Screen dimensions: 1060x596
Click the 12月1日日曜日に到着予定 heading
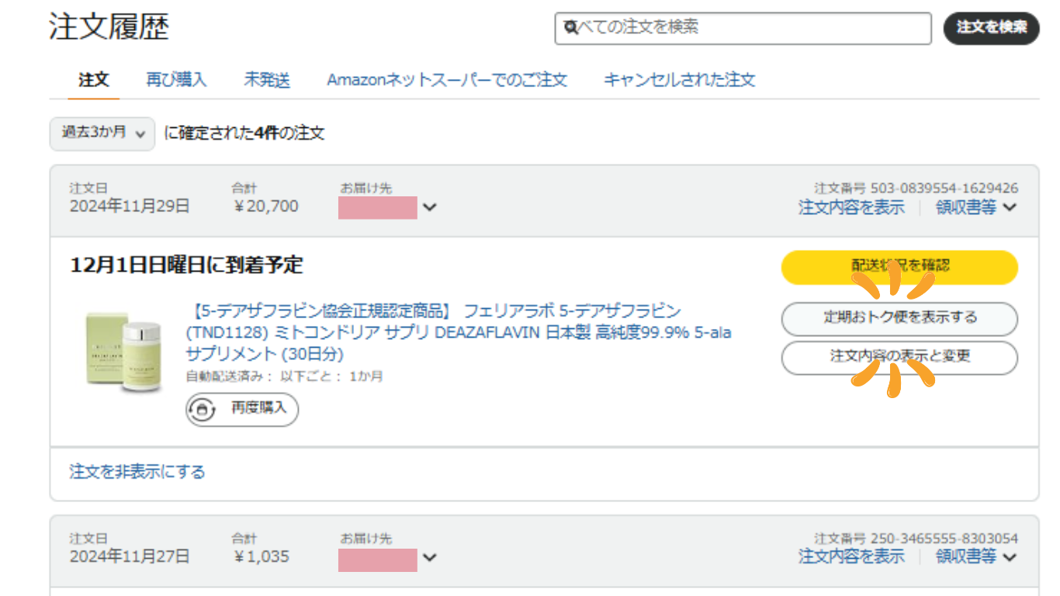(x=186, y=265)
